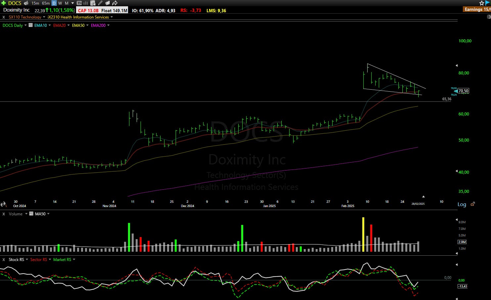Close the Stock RS pane with its X
The image size is (491, 300).
4,260
